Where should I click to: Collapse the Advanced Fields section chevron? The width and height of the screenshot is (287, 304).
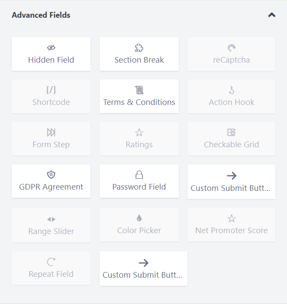[x=271, y=15]
